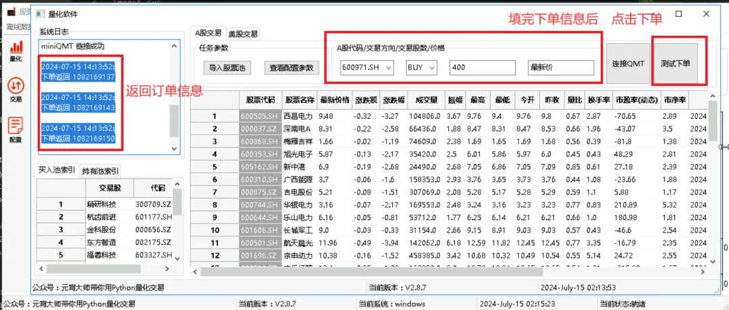Click the 查看配置参数 button
729x310 pixels.
coord(292,68)
